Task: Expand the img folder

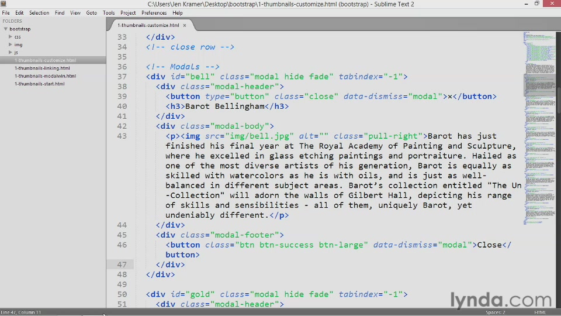Action: click(x=11, y=44)
